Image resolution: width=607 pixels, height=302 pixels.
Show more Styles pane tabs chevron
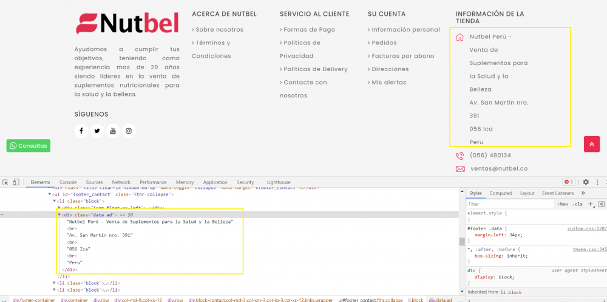(583, 193)
